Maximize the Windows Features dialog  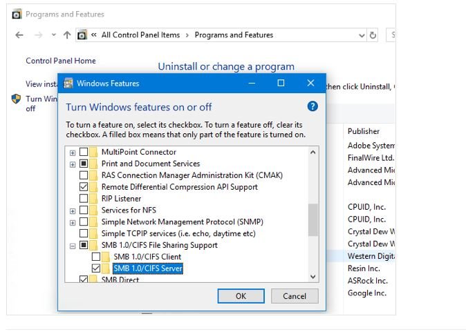[x=281, y=83]
